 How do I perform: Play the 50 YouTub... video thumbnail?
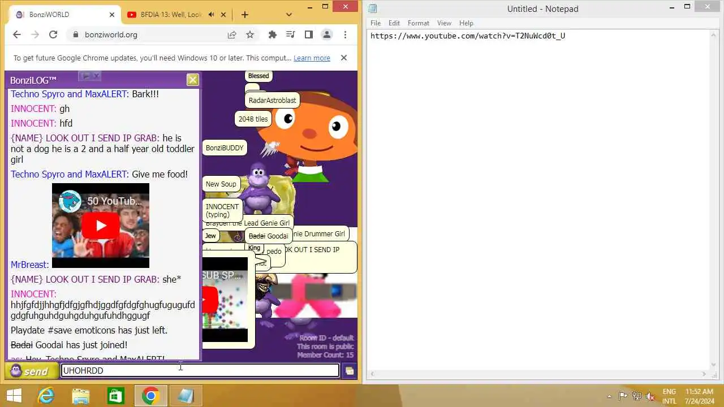pos(101,226)
